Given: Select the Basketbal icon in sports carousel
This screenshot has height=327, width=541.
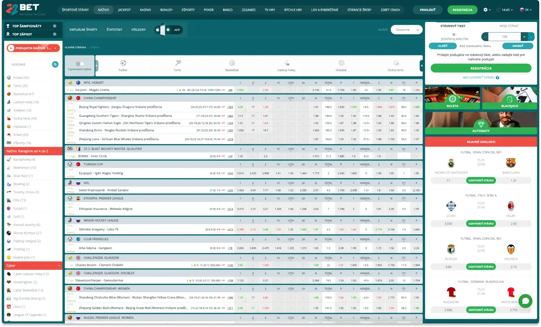Looking at the screenshot, I should (x=232, y=64).
